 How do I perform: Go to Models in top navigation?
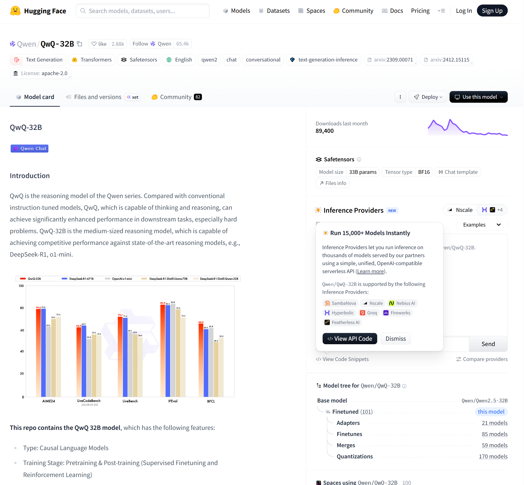click(x=237, y=11)
